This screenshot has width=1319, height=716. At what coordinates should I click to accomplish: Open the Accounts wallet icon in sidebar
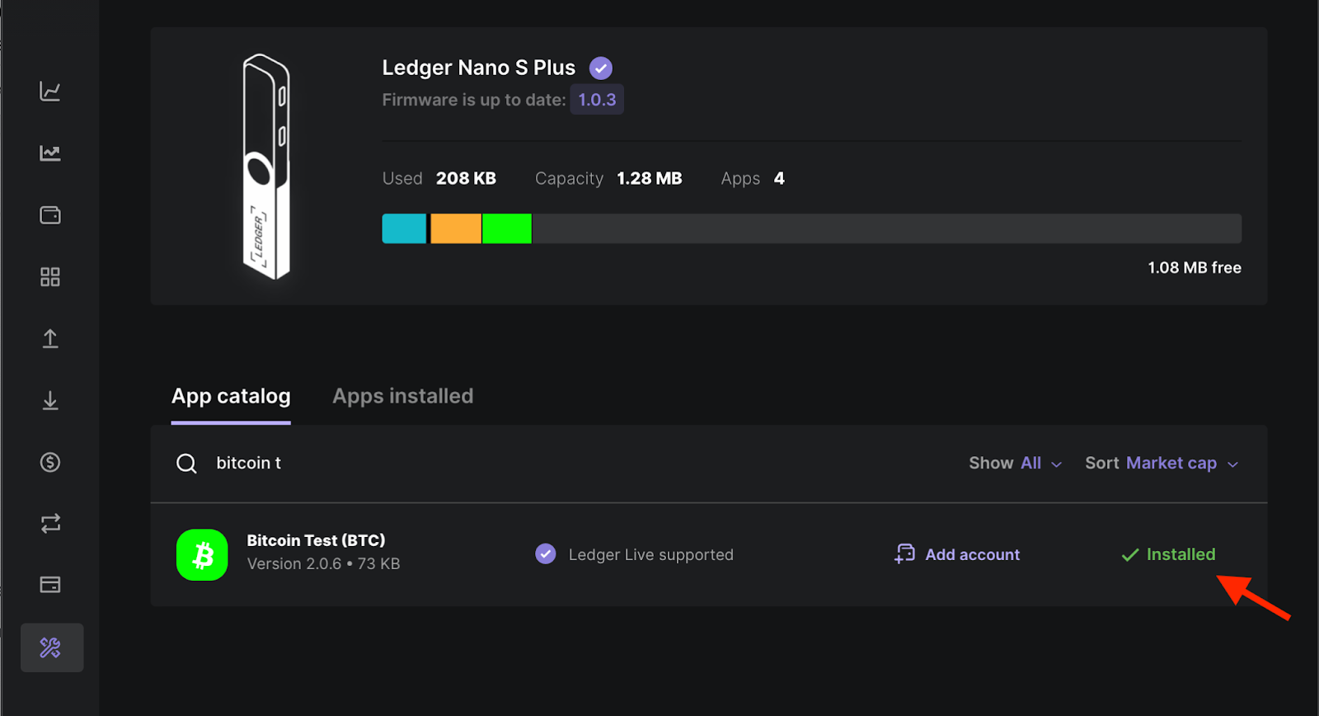click(50, 215)
